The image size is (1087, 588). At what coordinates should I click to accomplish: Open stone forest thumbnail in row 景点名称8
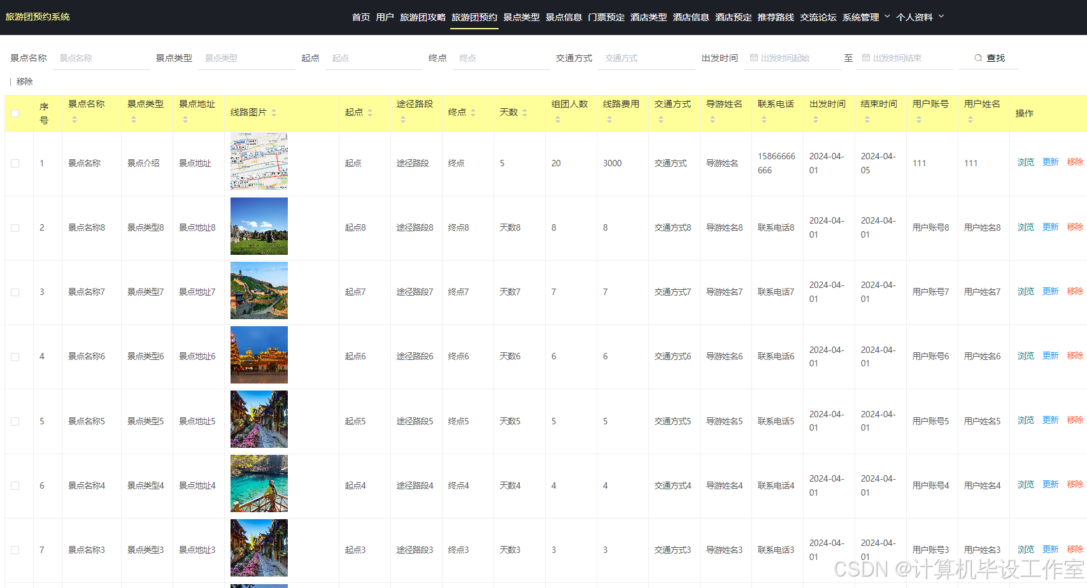tap(259, 226)
